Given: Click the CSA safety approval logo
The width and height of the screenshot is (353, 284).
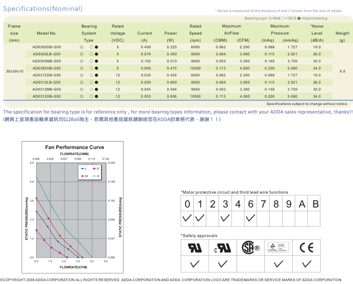Looking at the screenshot, I should 251,247.
